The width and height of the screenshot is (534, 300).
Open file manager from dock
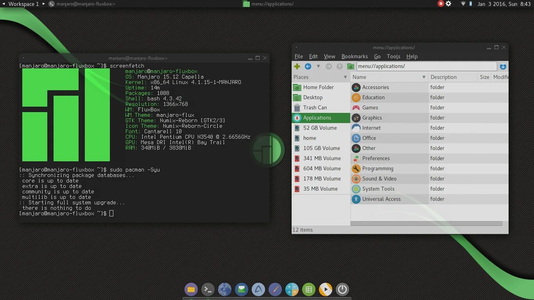click(x=191, y=289)
